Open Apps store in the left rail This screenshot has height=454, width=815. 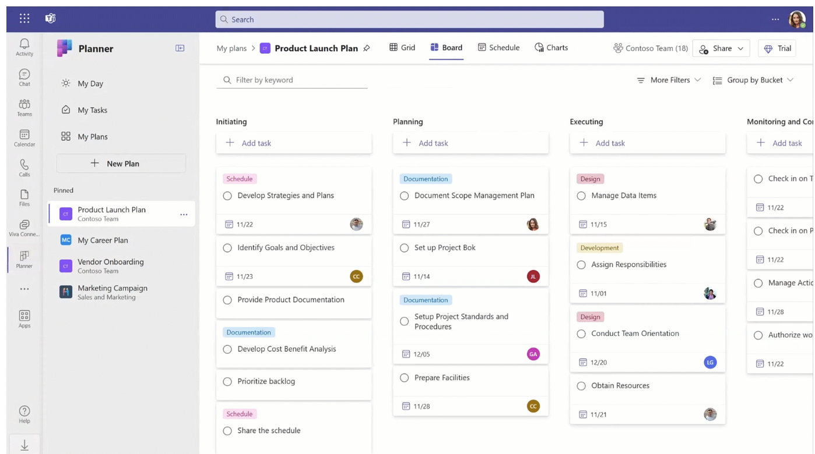click(x=24, y=319)
